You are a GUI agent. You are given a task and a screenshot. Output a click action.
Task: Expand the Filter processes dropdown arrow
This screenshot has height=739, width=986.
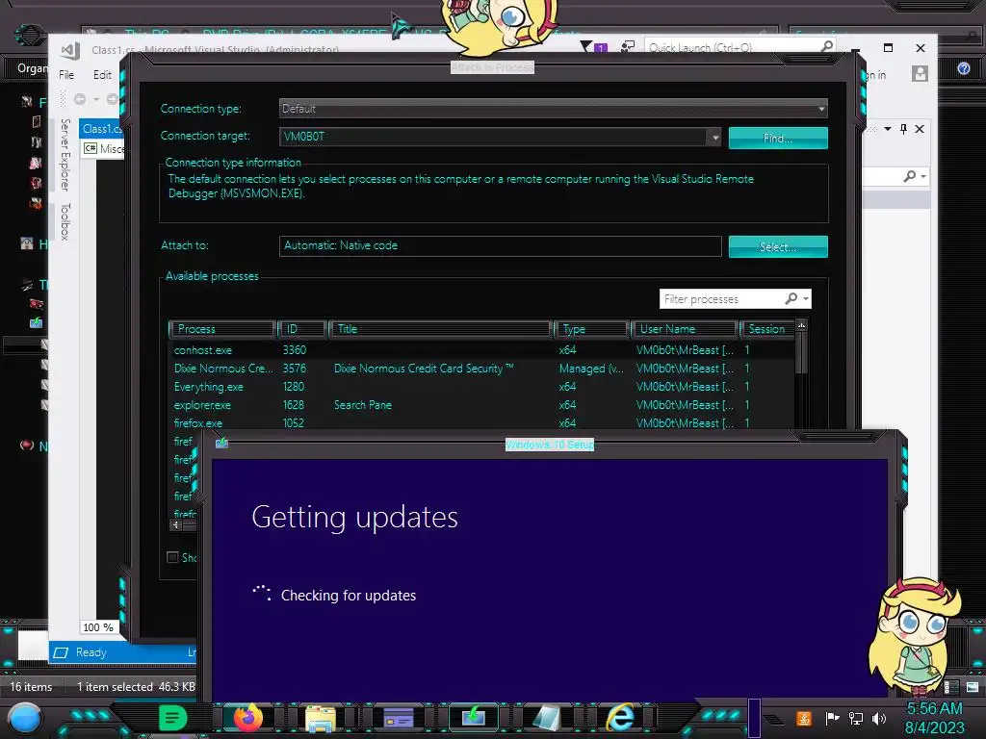click(806, 298)
